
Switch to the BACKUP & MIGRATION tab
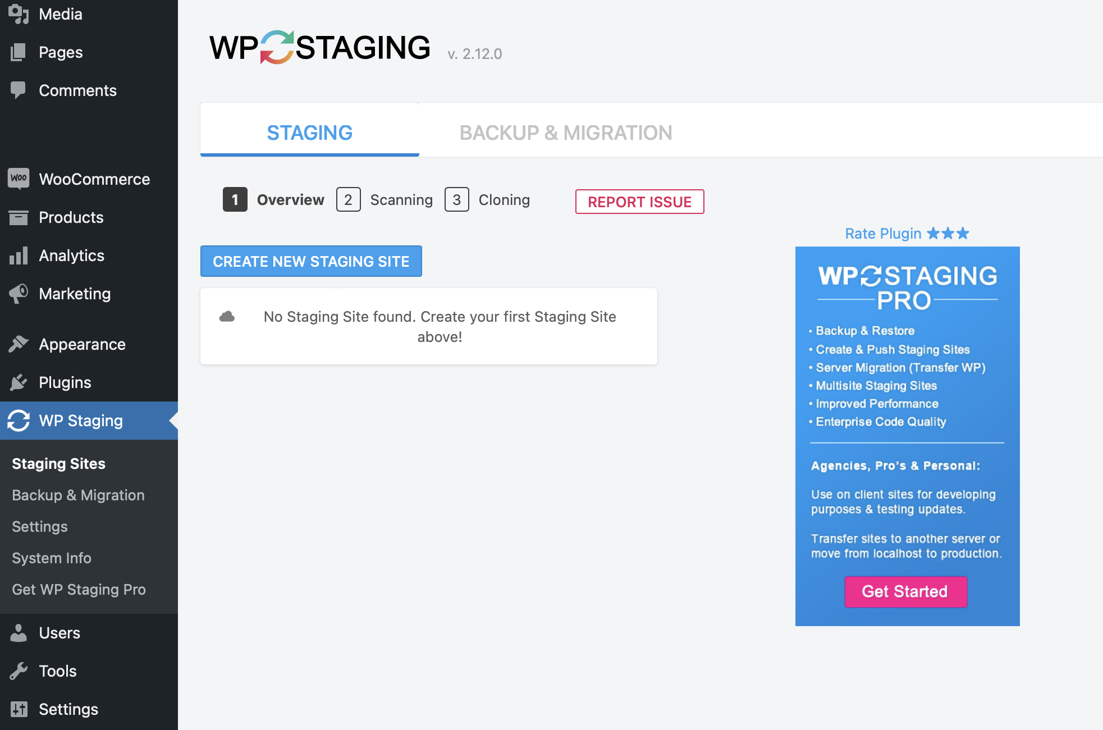[x=566, y=132]
